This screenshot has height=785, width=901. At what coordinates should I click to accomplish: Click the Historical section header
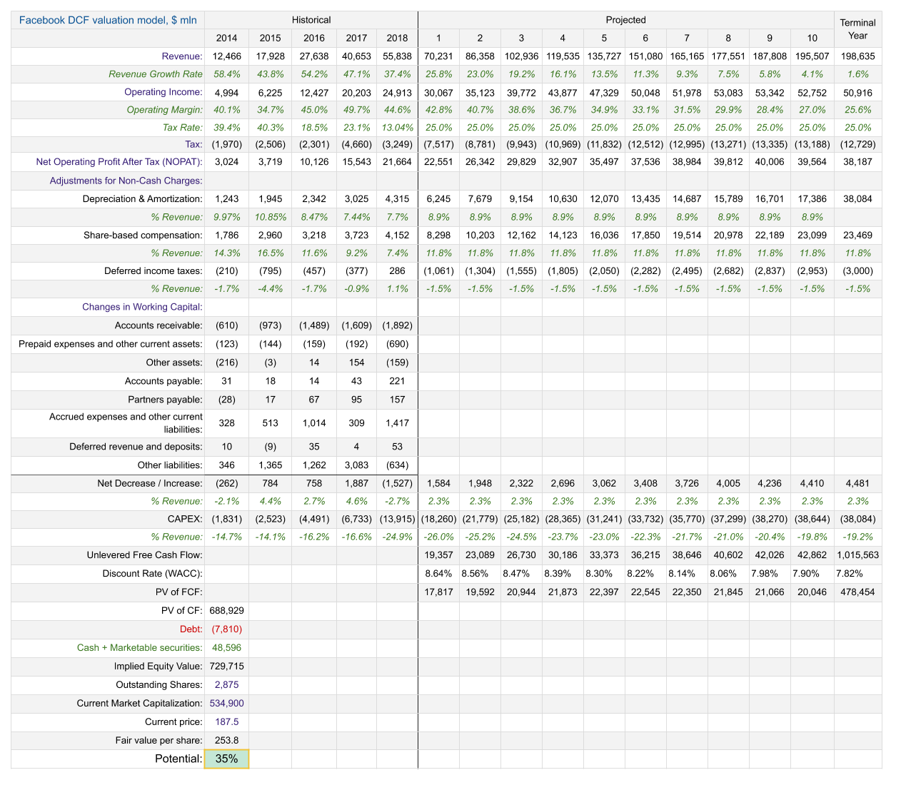pyautogui.click(x=311, y=20)
